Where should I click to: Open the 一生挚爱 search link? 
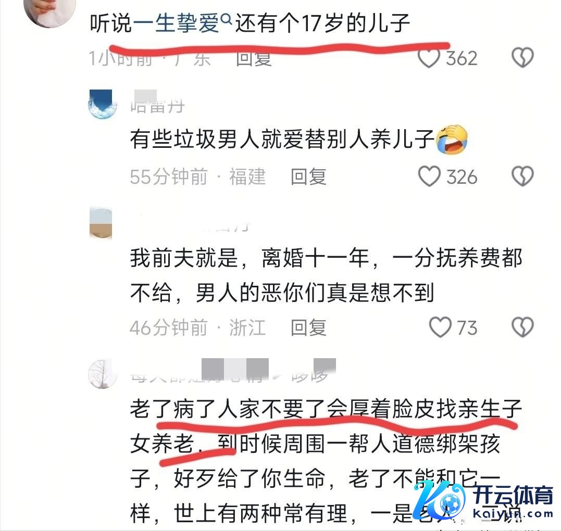point(176,23)
